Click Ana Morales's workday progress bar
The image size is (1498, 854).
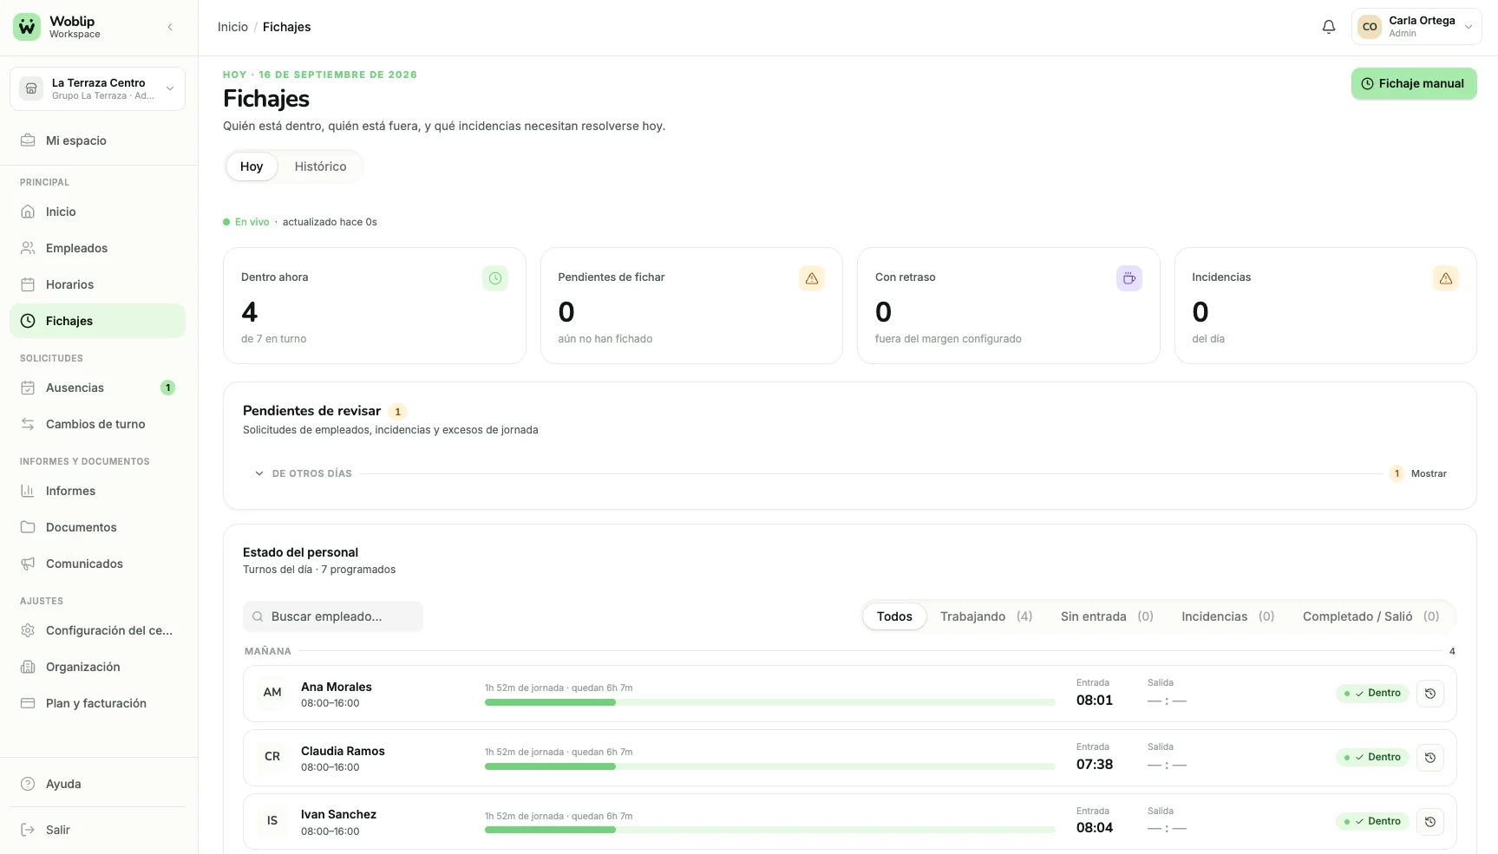(x=770, y=702)
